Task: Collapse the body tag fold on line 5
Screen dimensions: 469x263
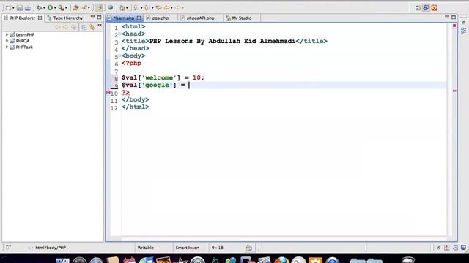Action: click(x=119, y=56)
